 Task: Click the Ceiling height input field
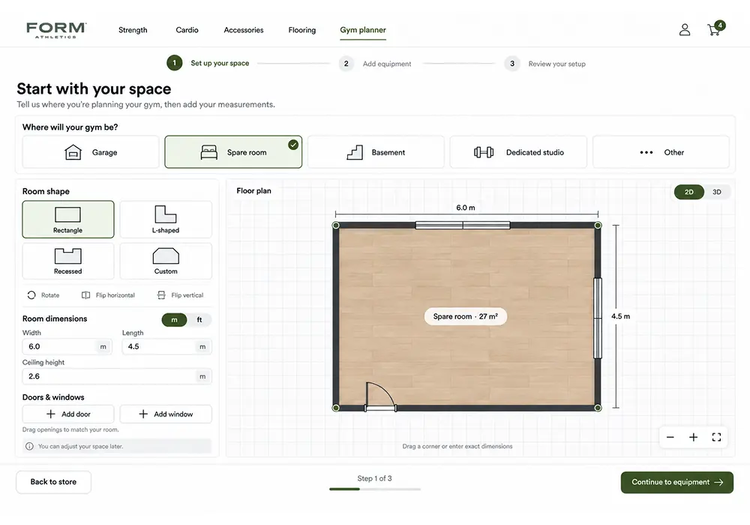click(117, 376)
